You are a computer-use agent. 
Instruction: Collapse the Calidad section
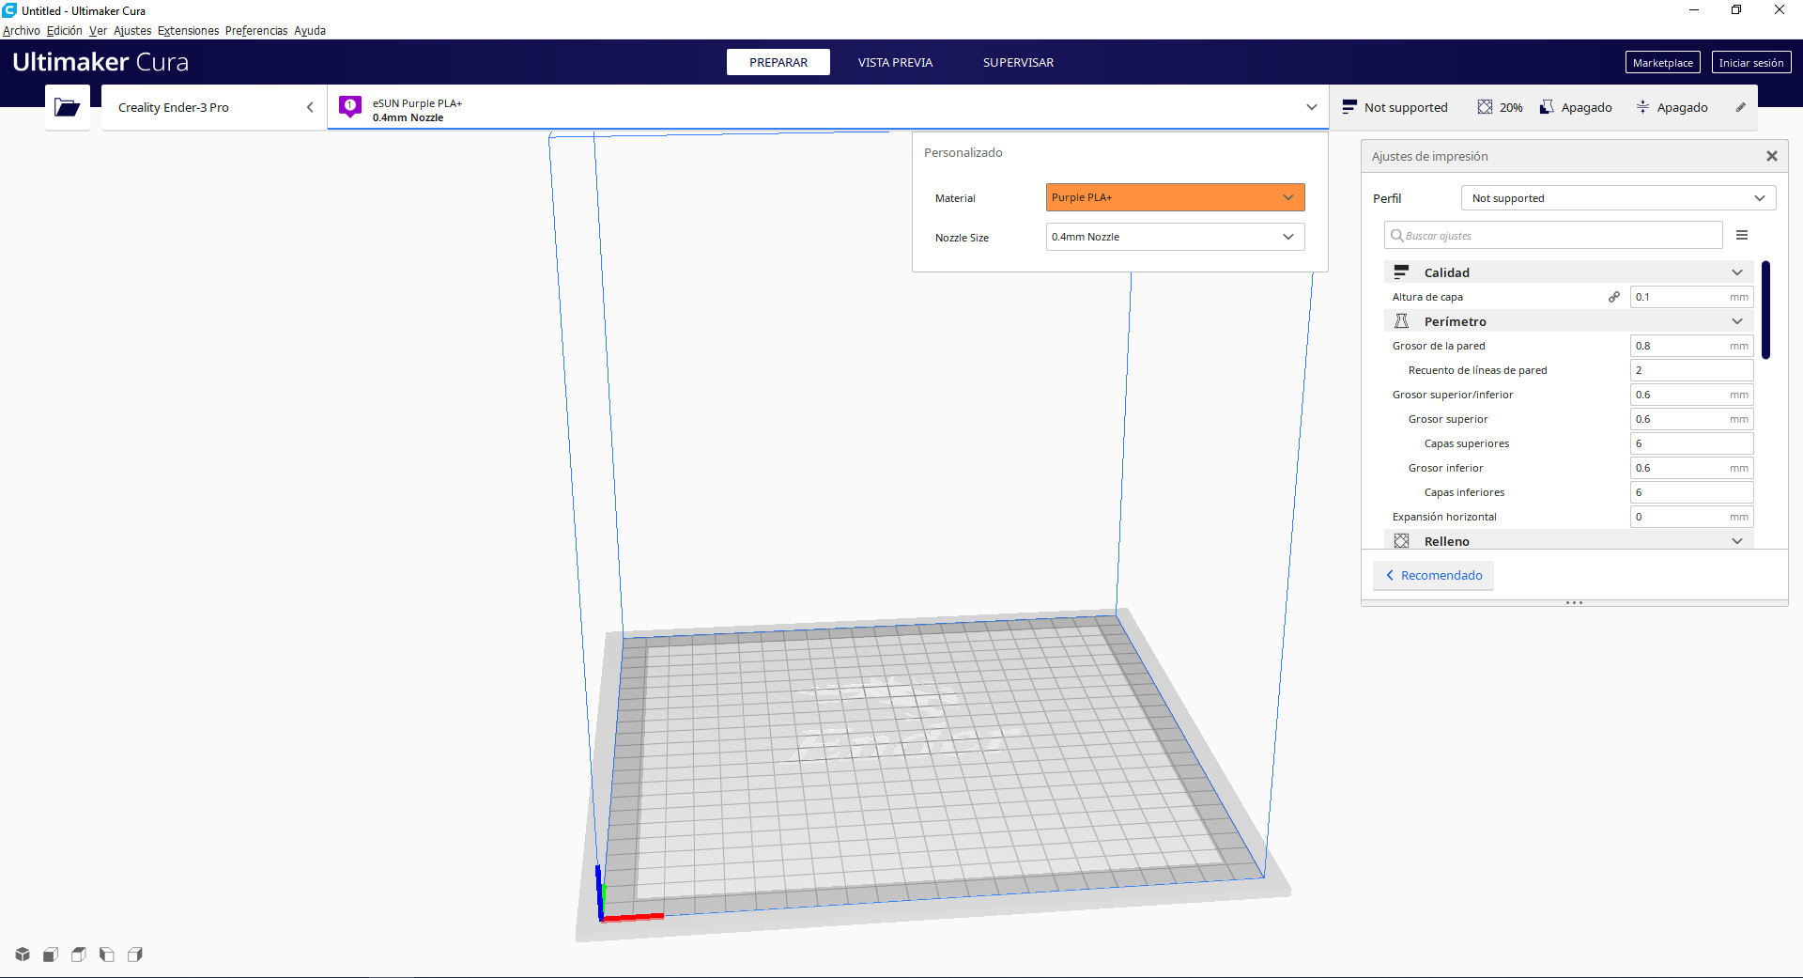1737,272
